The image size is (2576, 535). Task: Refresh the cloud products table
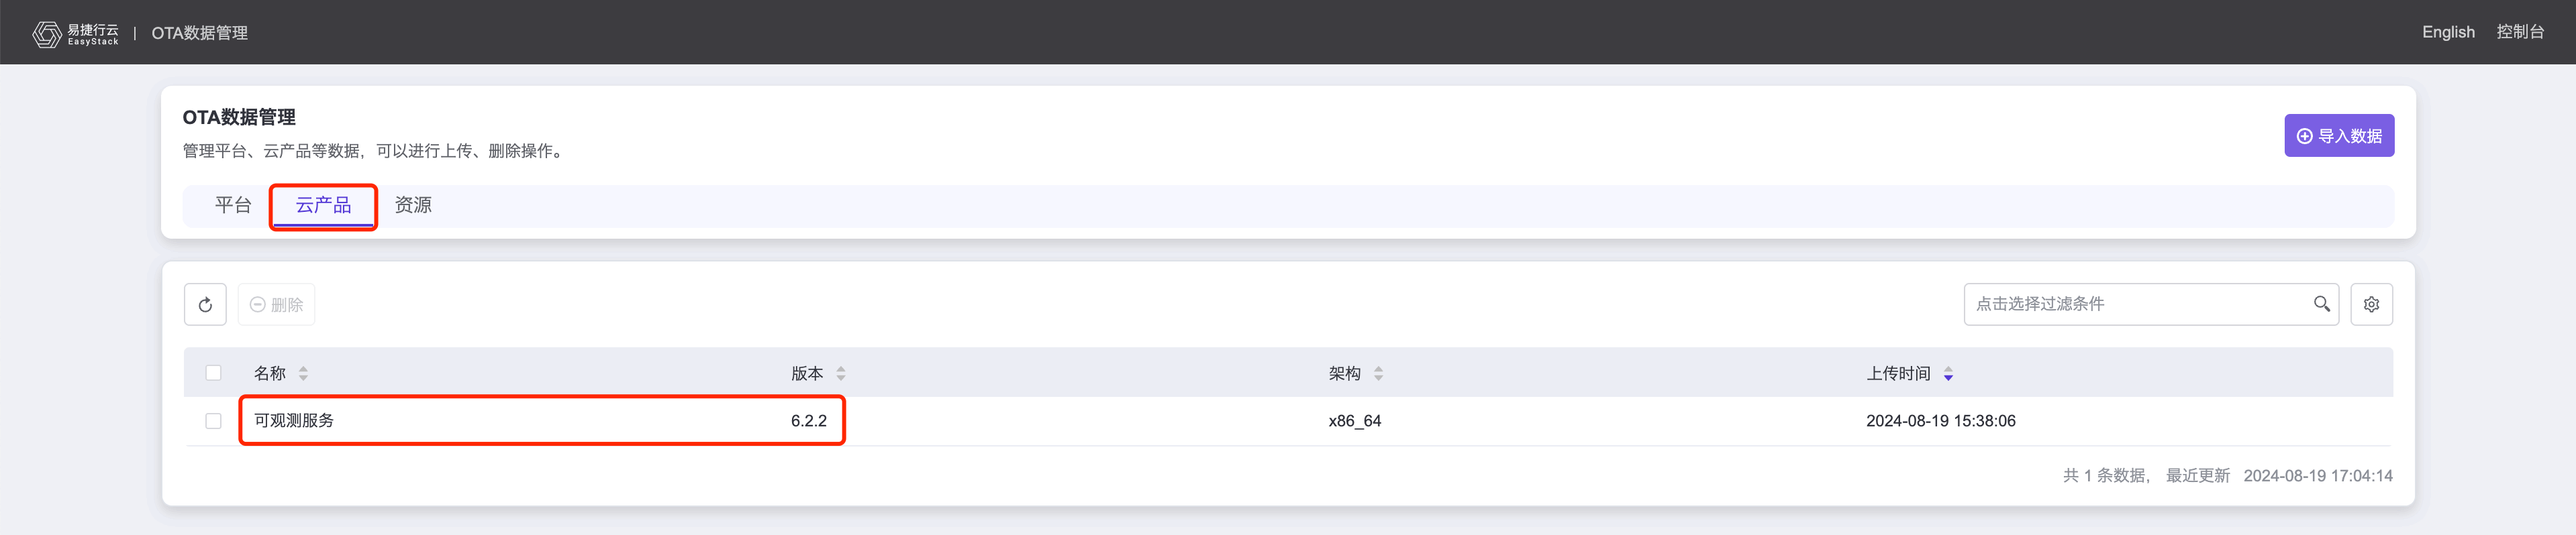pyautogui.click(x=205, y=304)
